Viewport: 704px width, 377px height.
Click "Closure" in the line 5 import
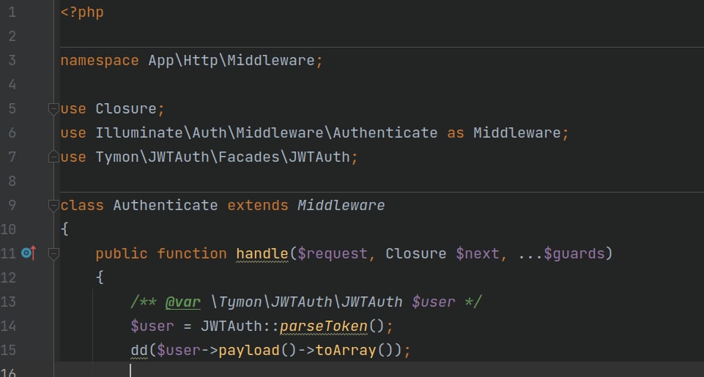tap(126, 108)
